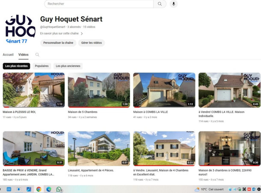Select the Vidéos tab
Viewport: 261px width, 193px height.
(x=23, y=55)
